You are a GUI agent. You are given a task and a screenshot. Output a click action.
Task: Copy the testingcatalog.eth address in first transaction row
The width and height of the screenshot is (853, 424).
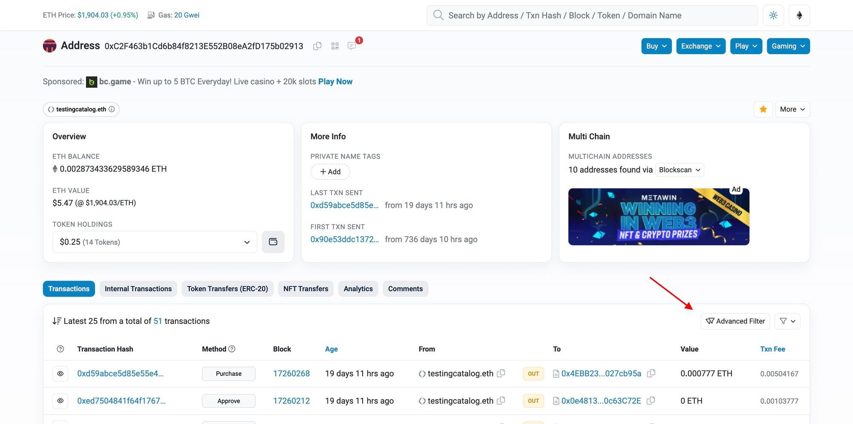[x=502, y=373]
